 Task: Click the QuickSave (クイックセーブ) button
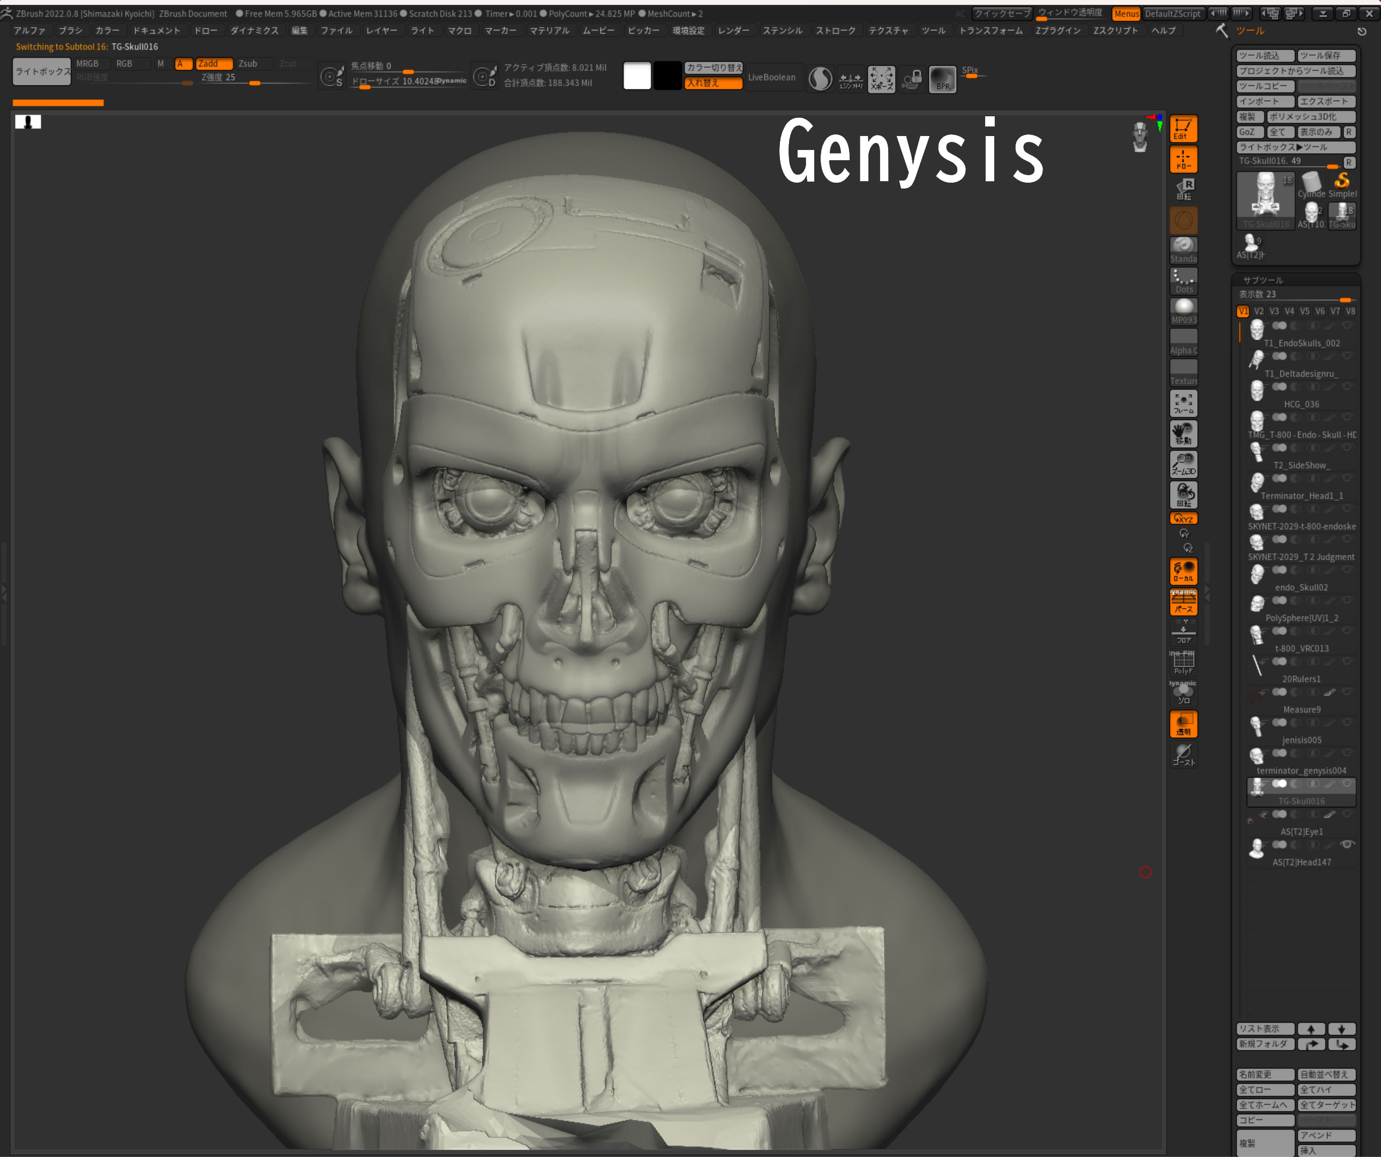tap(1002, 14)
